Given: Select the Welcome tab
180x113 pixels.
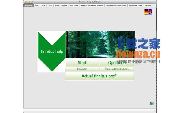Looking at the screenshot, I should coord(28,5).
